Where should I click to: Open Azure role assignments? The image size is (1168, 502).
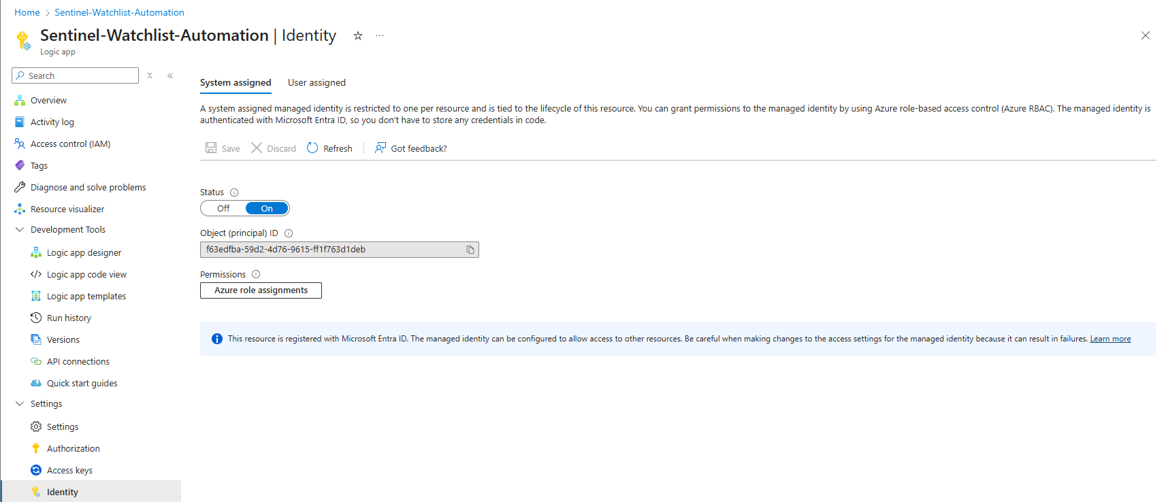[x=261, y=290]
